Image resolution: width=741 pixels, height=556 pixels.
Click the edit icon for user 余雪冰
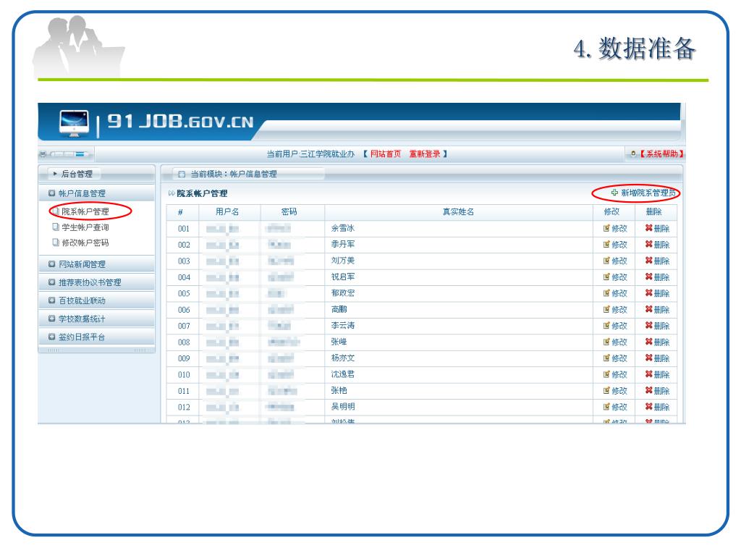(x=606, y=229)
